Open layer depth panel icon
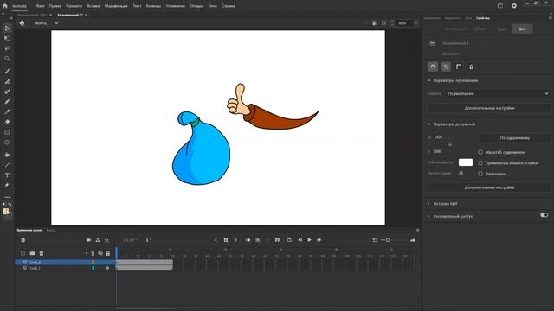 (x=106, y=240)
